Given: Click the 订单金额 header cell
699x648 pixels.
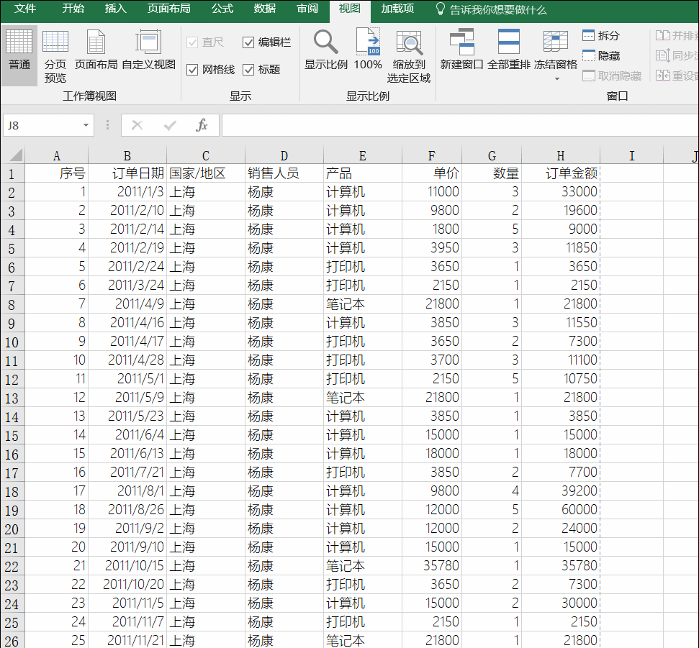Looking at the screenshot, I should [560, 173].
